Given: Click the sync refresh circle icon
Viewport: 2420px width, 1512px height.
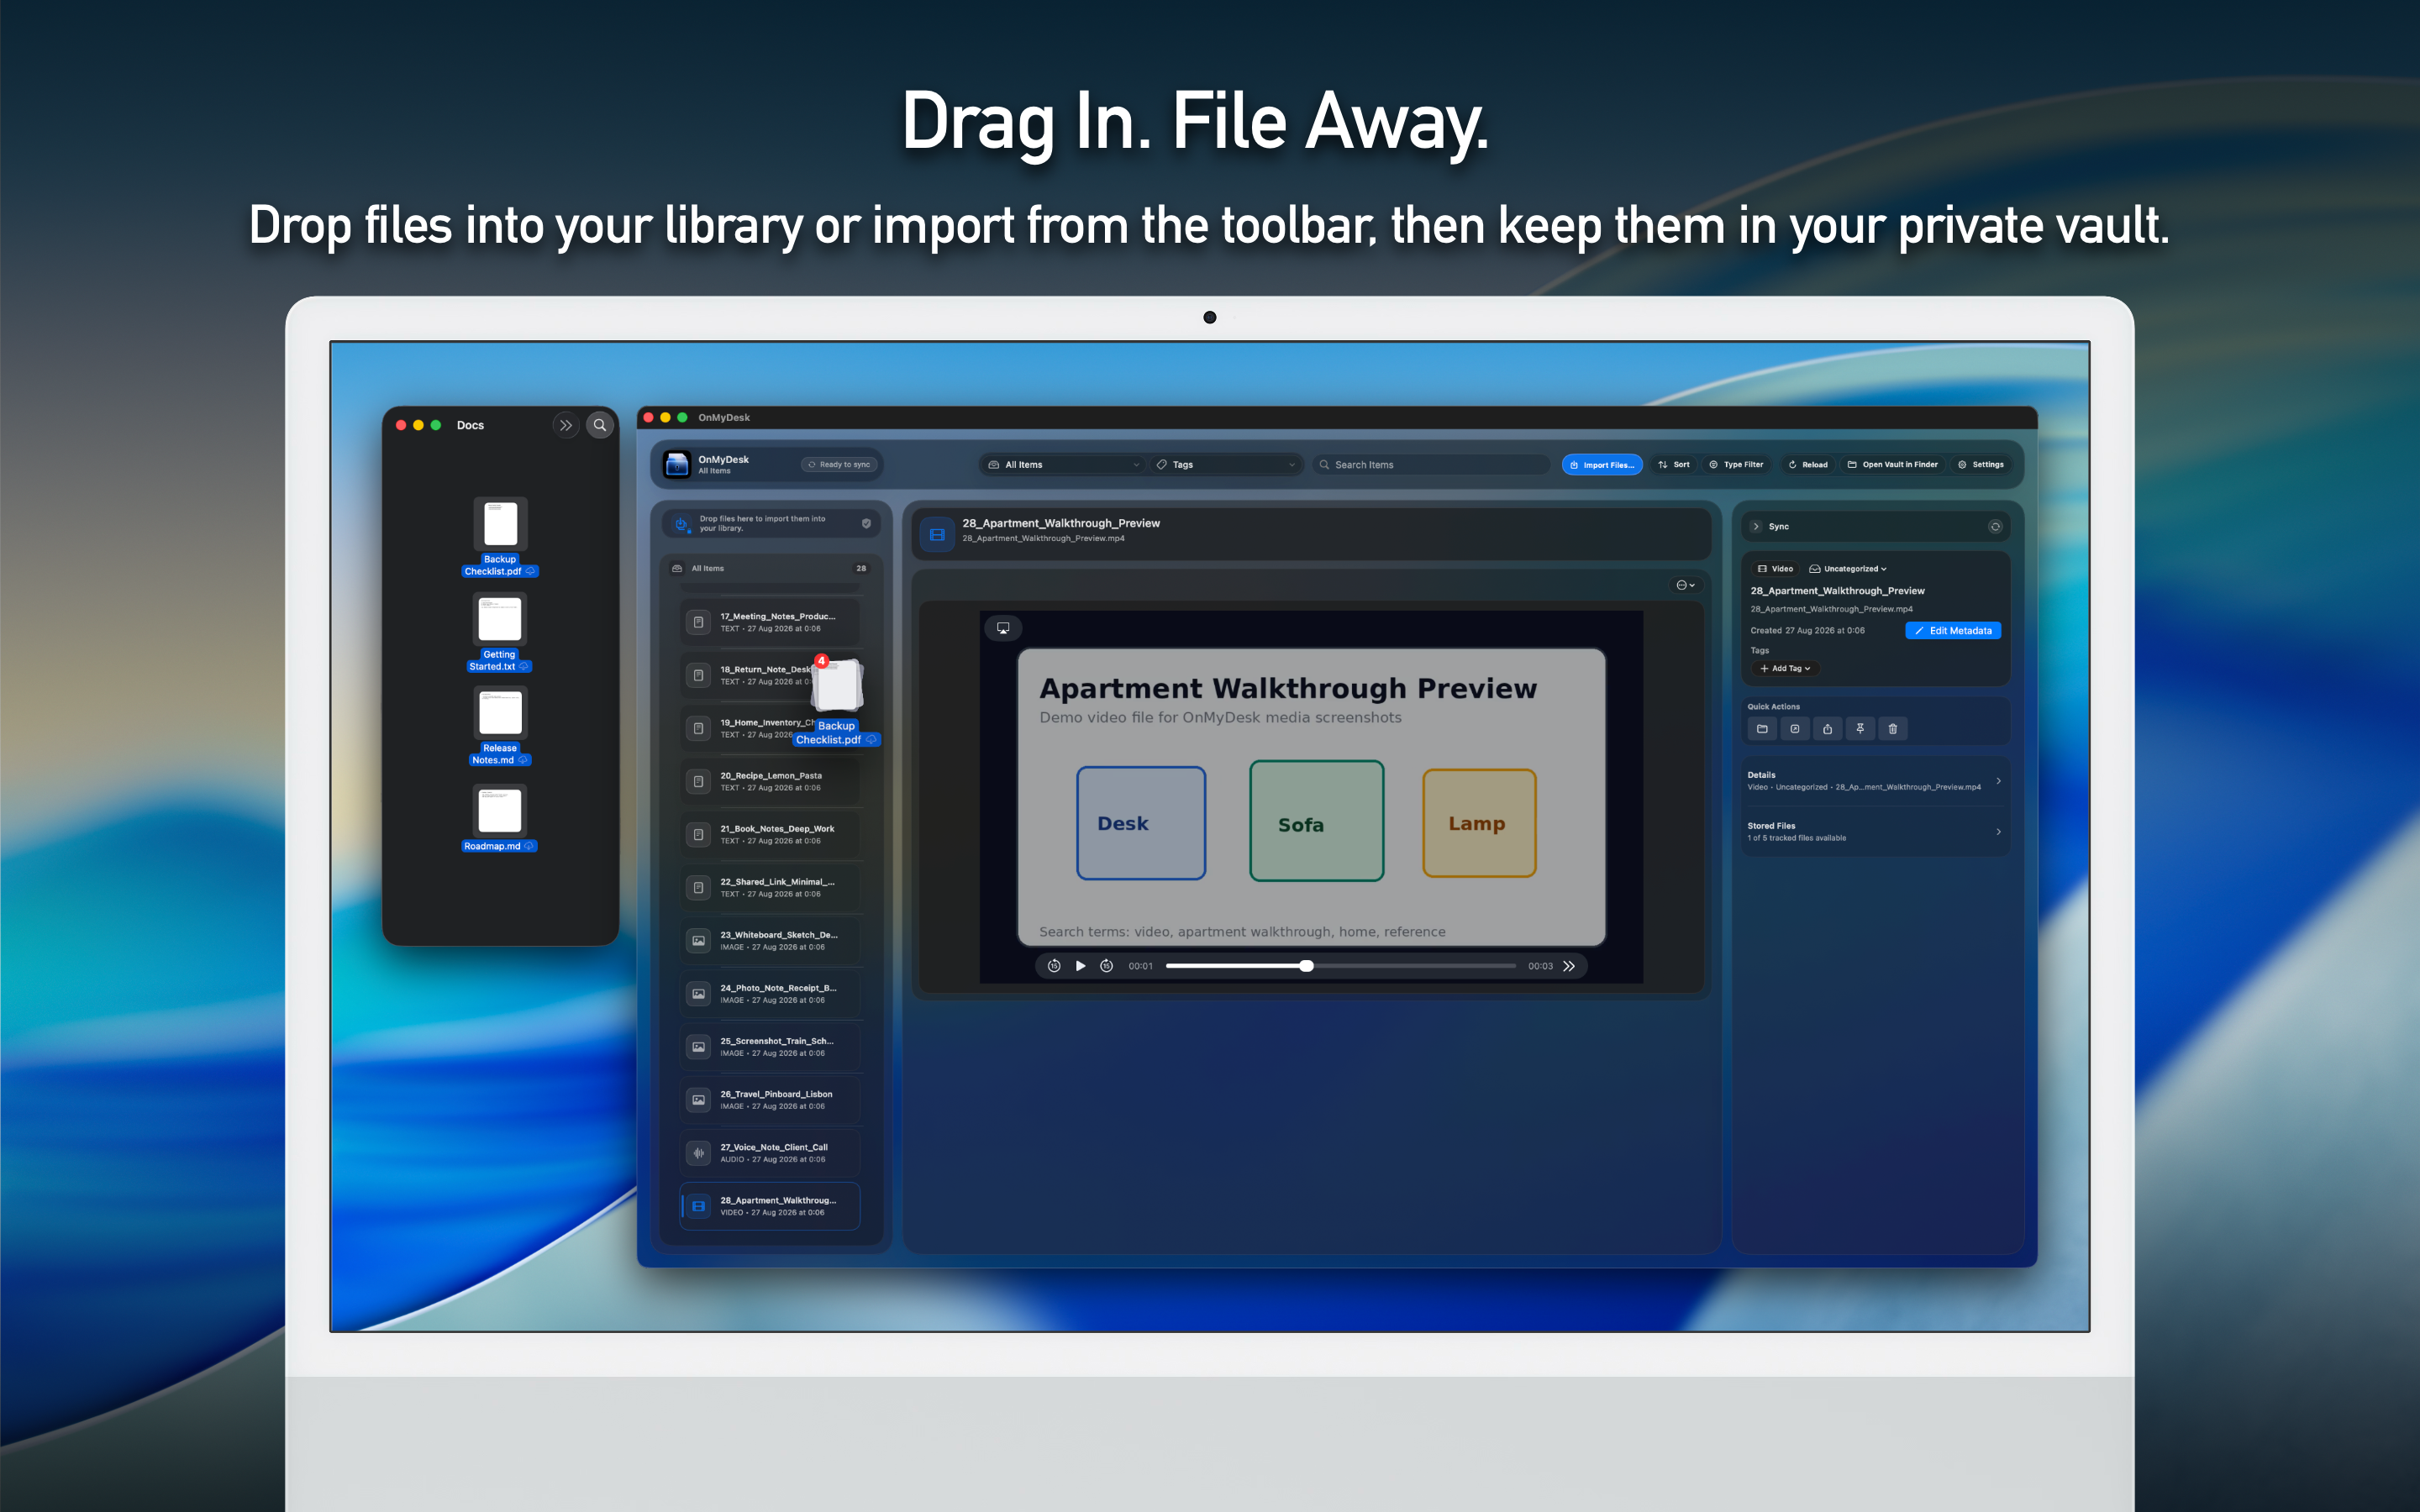Looking at the screenshot, I should (x=1995, y=526).
